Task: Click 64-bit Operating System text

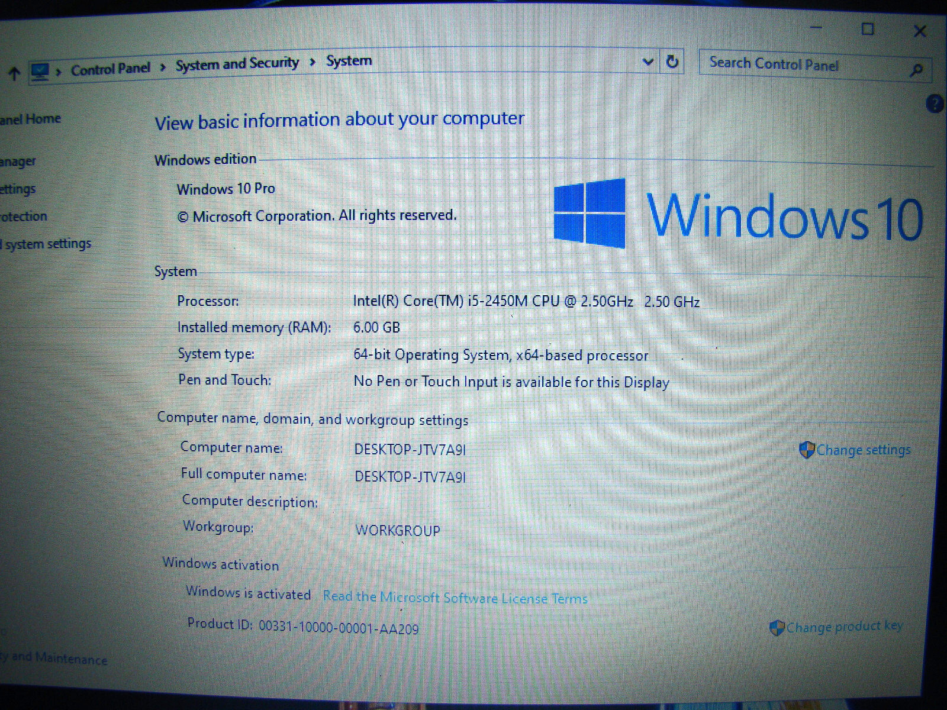Action: click(x=501, y=355)
